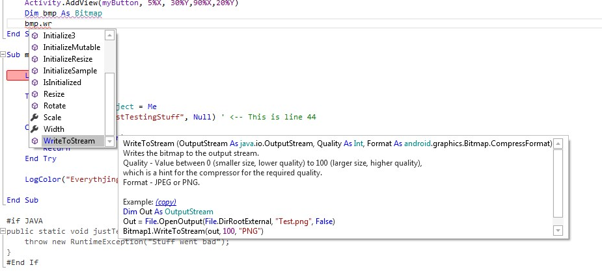This screenshot has height=276, width=602.
Task: Click the WriteToStream signature in tooltip
Action: pyautogui.click(x=338, y=144)
